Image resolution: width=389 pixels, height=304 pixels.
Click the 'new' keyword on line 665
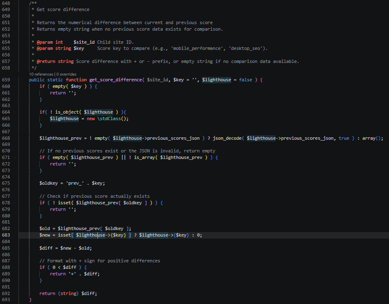click(90, 118)
